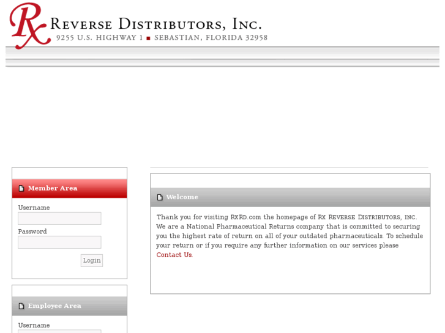The width and height of the screenshot is (445, 333).
Task: Click the Member Area 'Password' label
Action: (32, 232)
